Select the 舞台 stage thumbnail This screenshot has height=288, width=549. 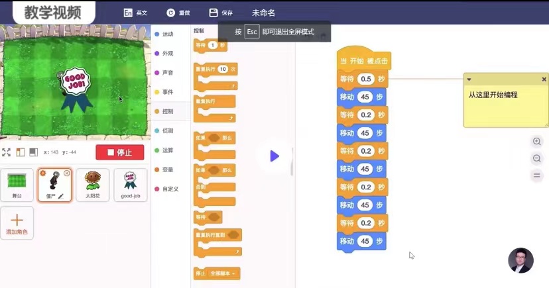17,185
